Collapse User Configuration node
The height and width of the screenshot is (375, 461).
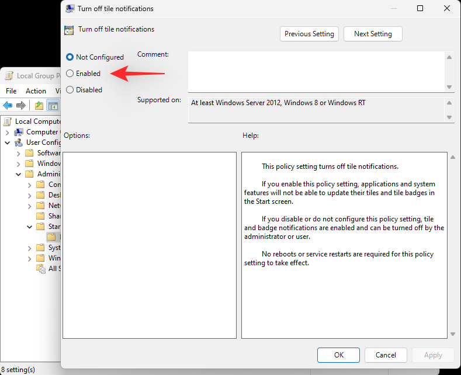coord(8,143)
